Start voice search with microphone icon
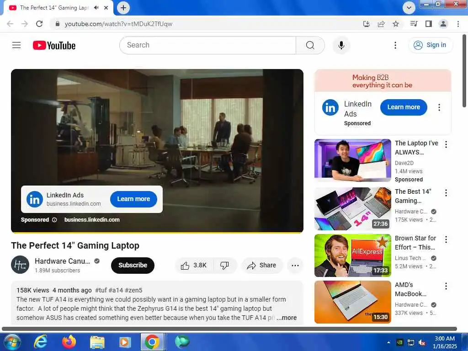 (x=341, y=45)
